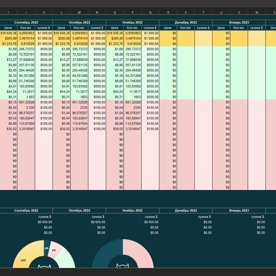Viewport: 276px width, 276px height.
Task: Select the 2 335 quantity cell under Сентябрь 2022
Action: [26, 108]
